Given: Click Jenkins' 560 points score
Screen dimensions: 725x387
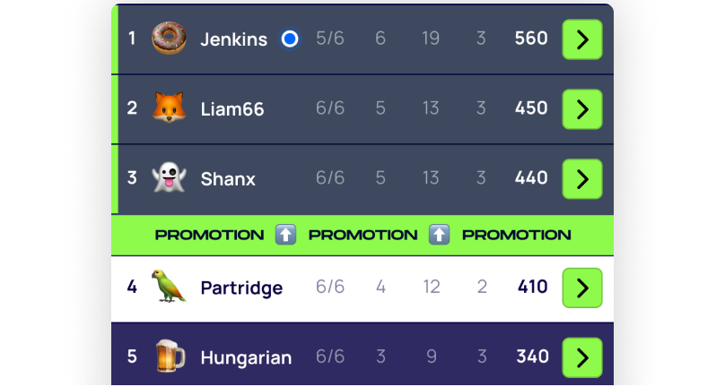Looking at the screenshot, I should [531, 39].
